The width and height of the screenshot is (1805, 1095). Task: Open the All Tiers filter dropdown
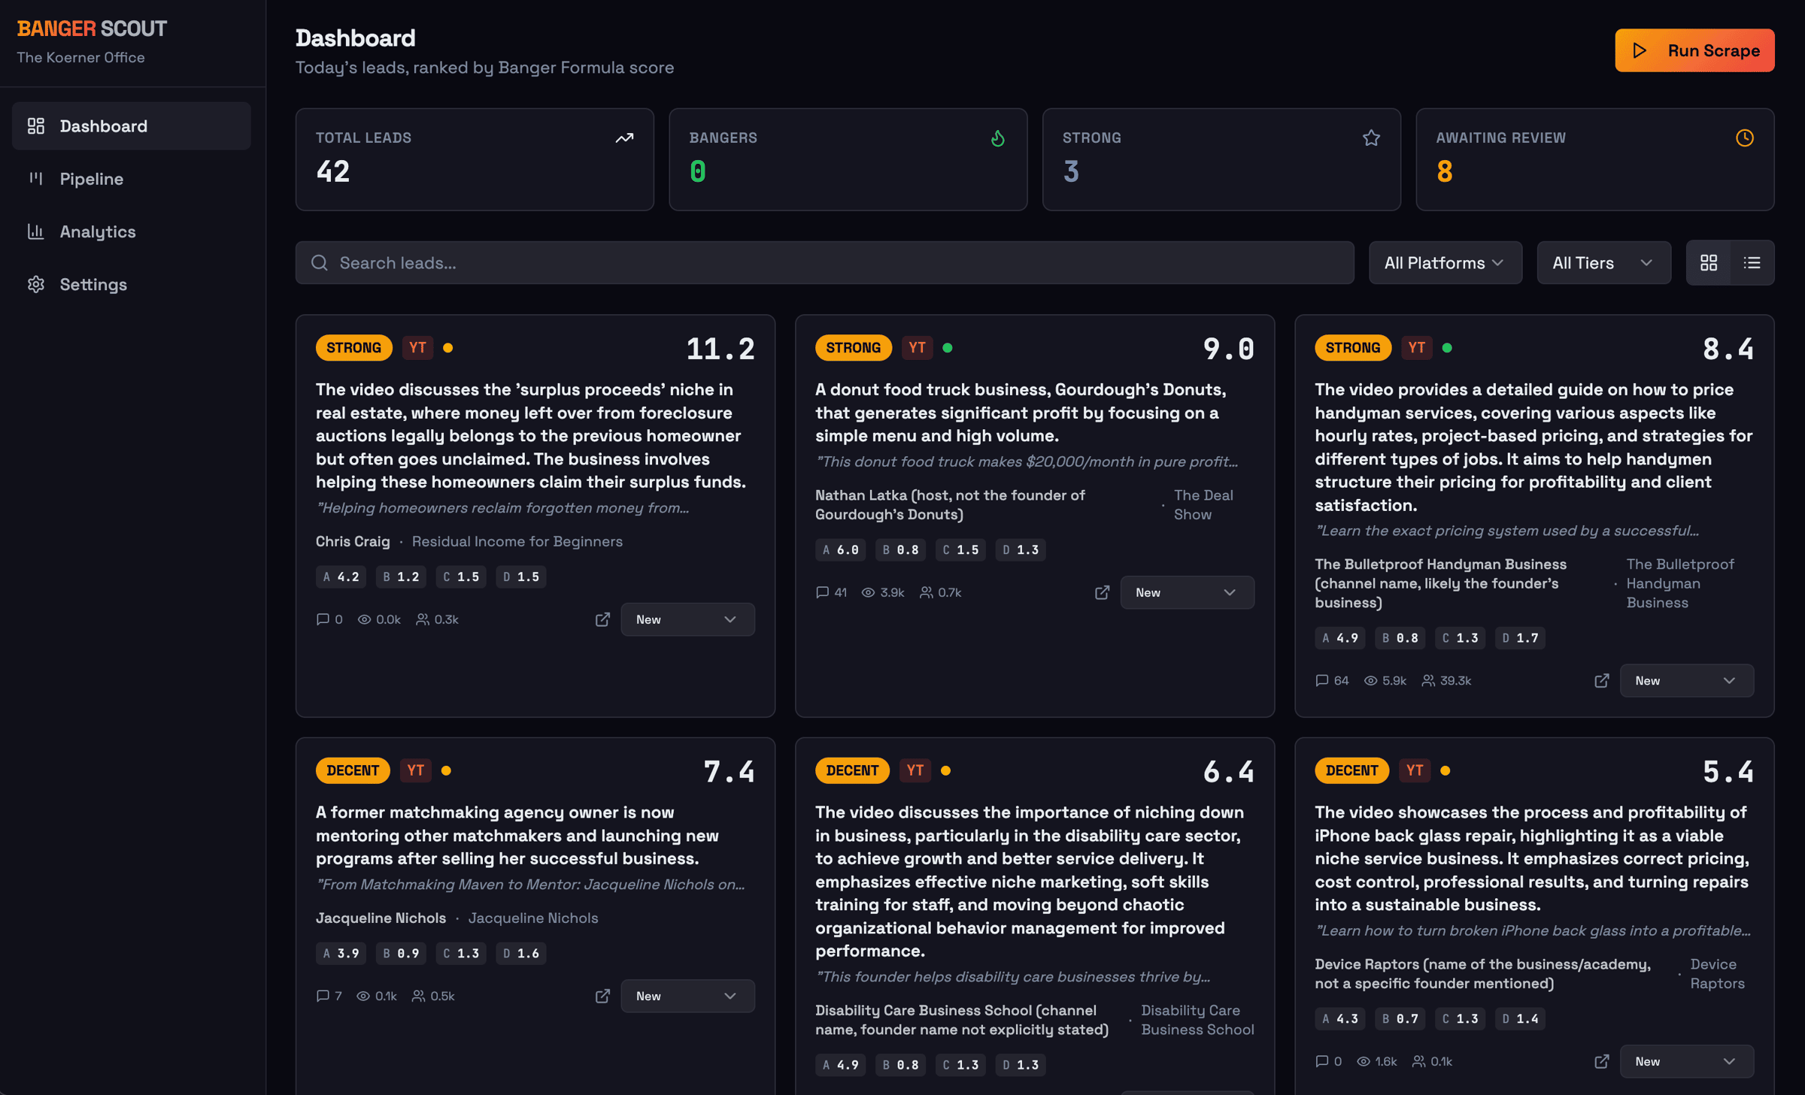click(1603, 263)
